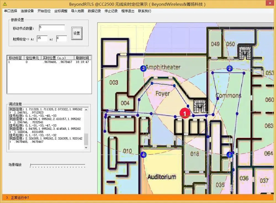
Task: Focus the n value input field
Action: pos(62,39)
